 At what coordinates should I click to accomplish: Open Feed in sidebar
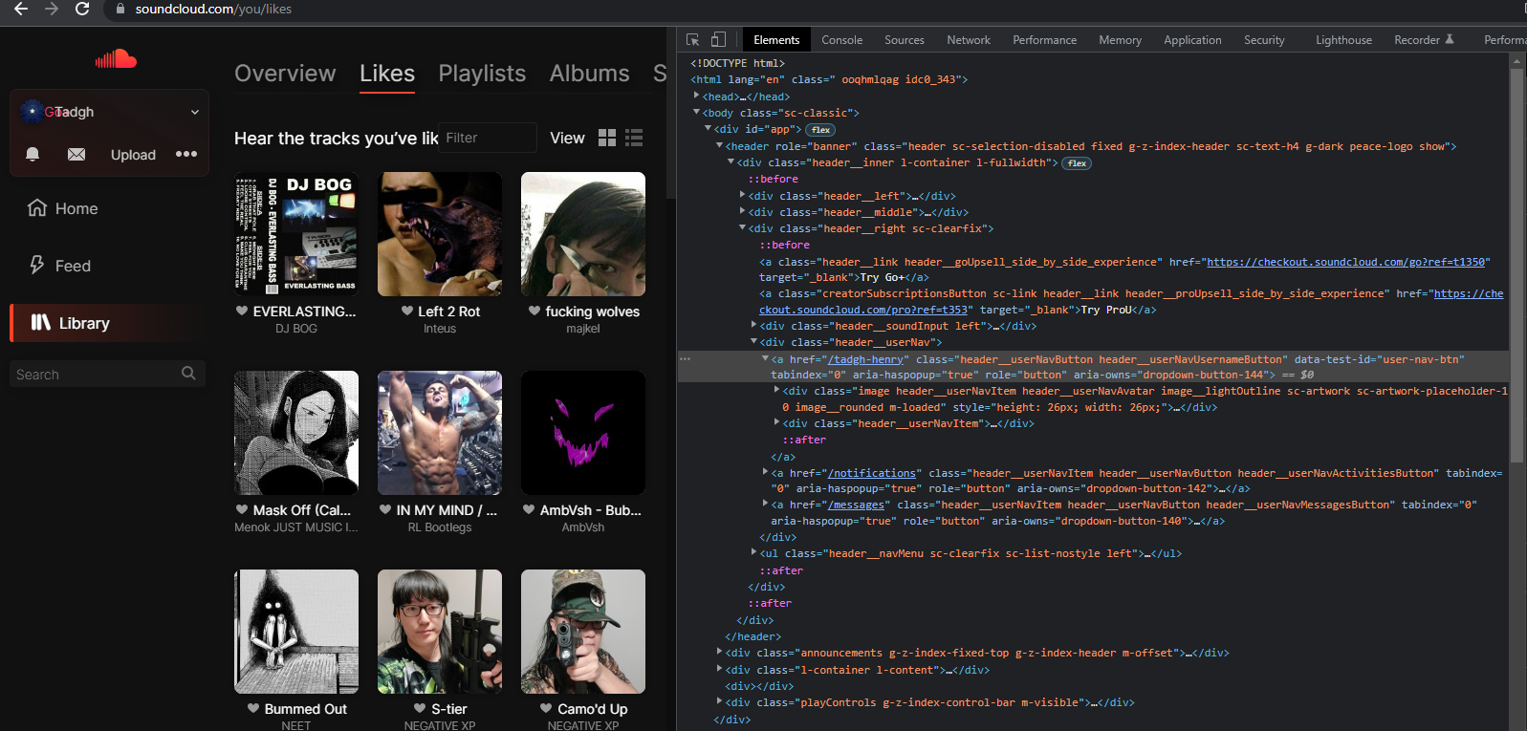pos(60,266)
